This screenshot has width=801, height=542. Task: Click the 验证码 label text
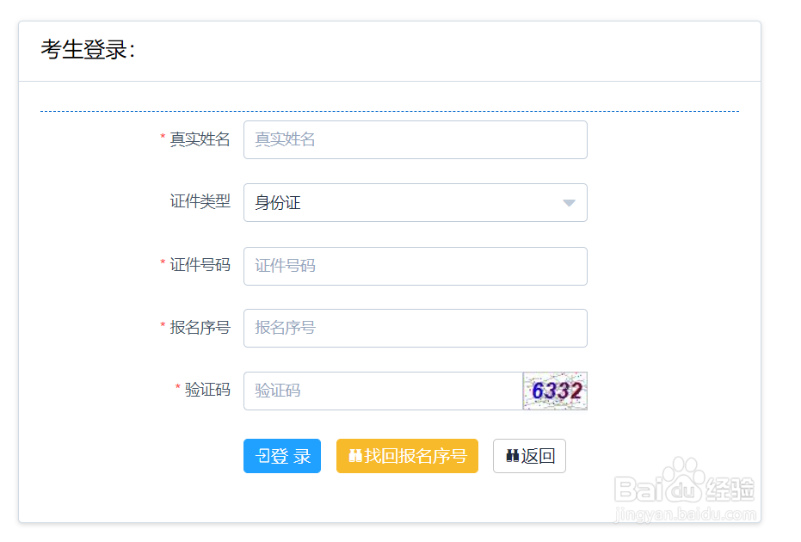(207, 390)
